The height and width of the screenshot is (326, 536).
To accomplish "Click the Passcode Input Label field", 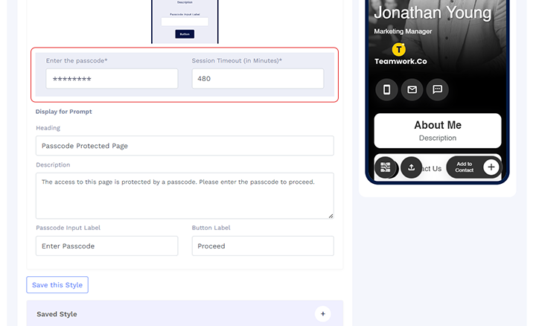I will (107, 246).
